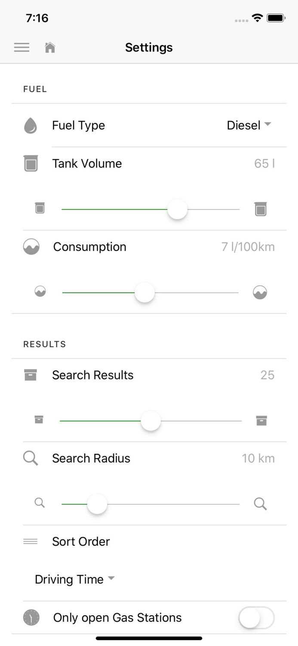Tap the Fuel Type label
Viewport: 298px width, 646px height.
78,125
